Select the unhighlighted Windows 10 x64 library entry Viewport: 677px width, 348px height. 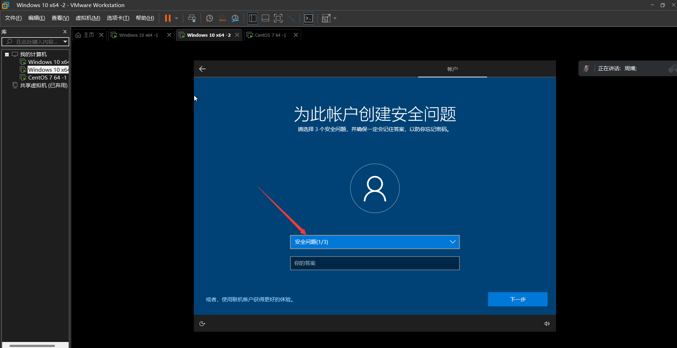point(48,62)
